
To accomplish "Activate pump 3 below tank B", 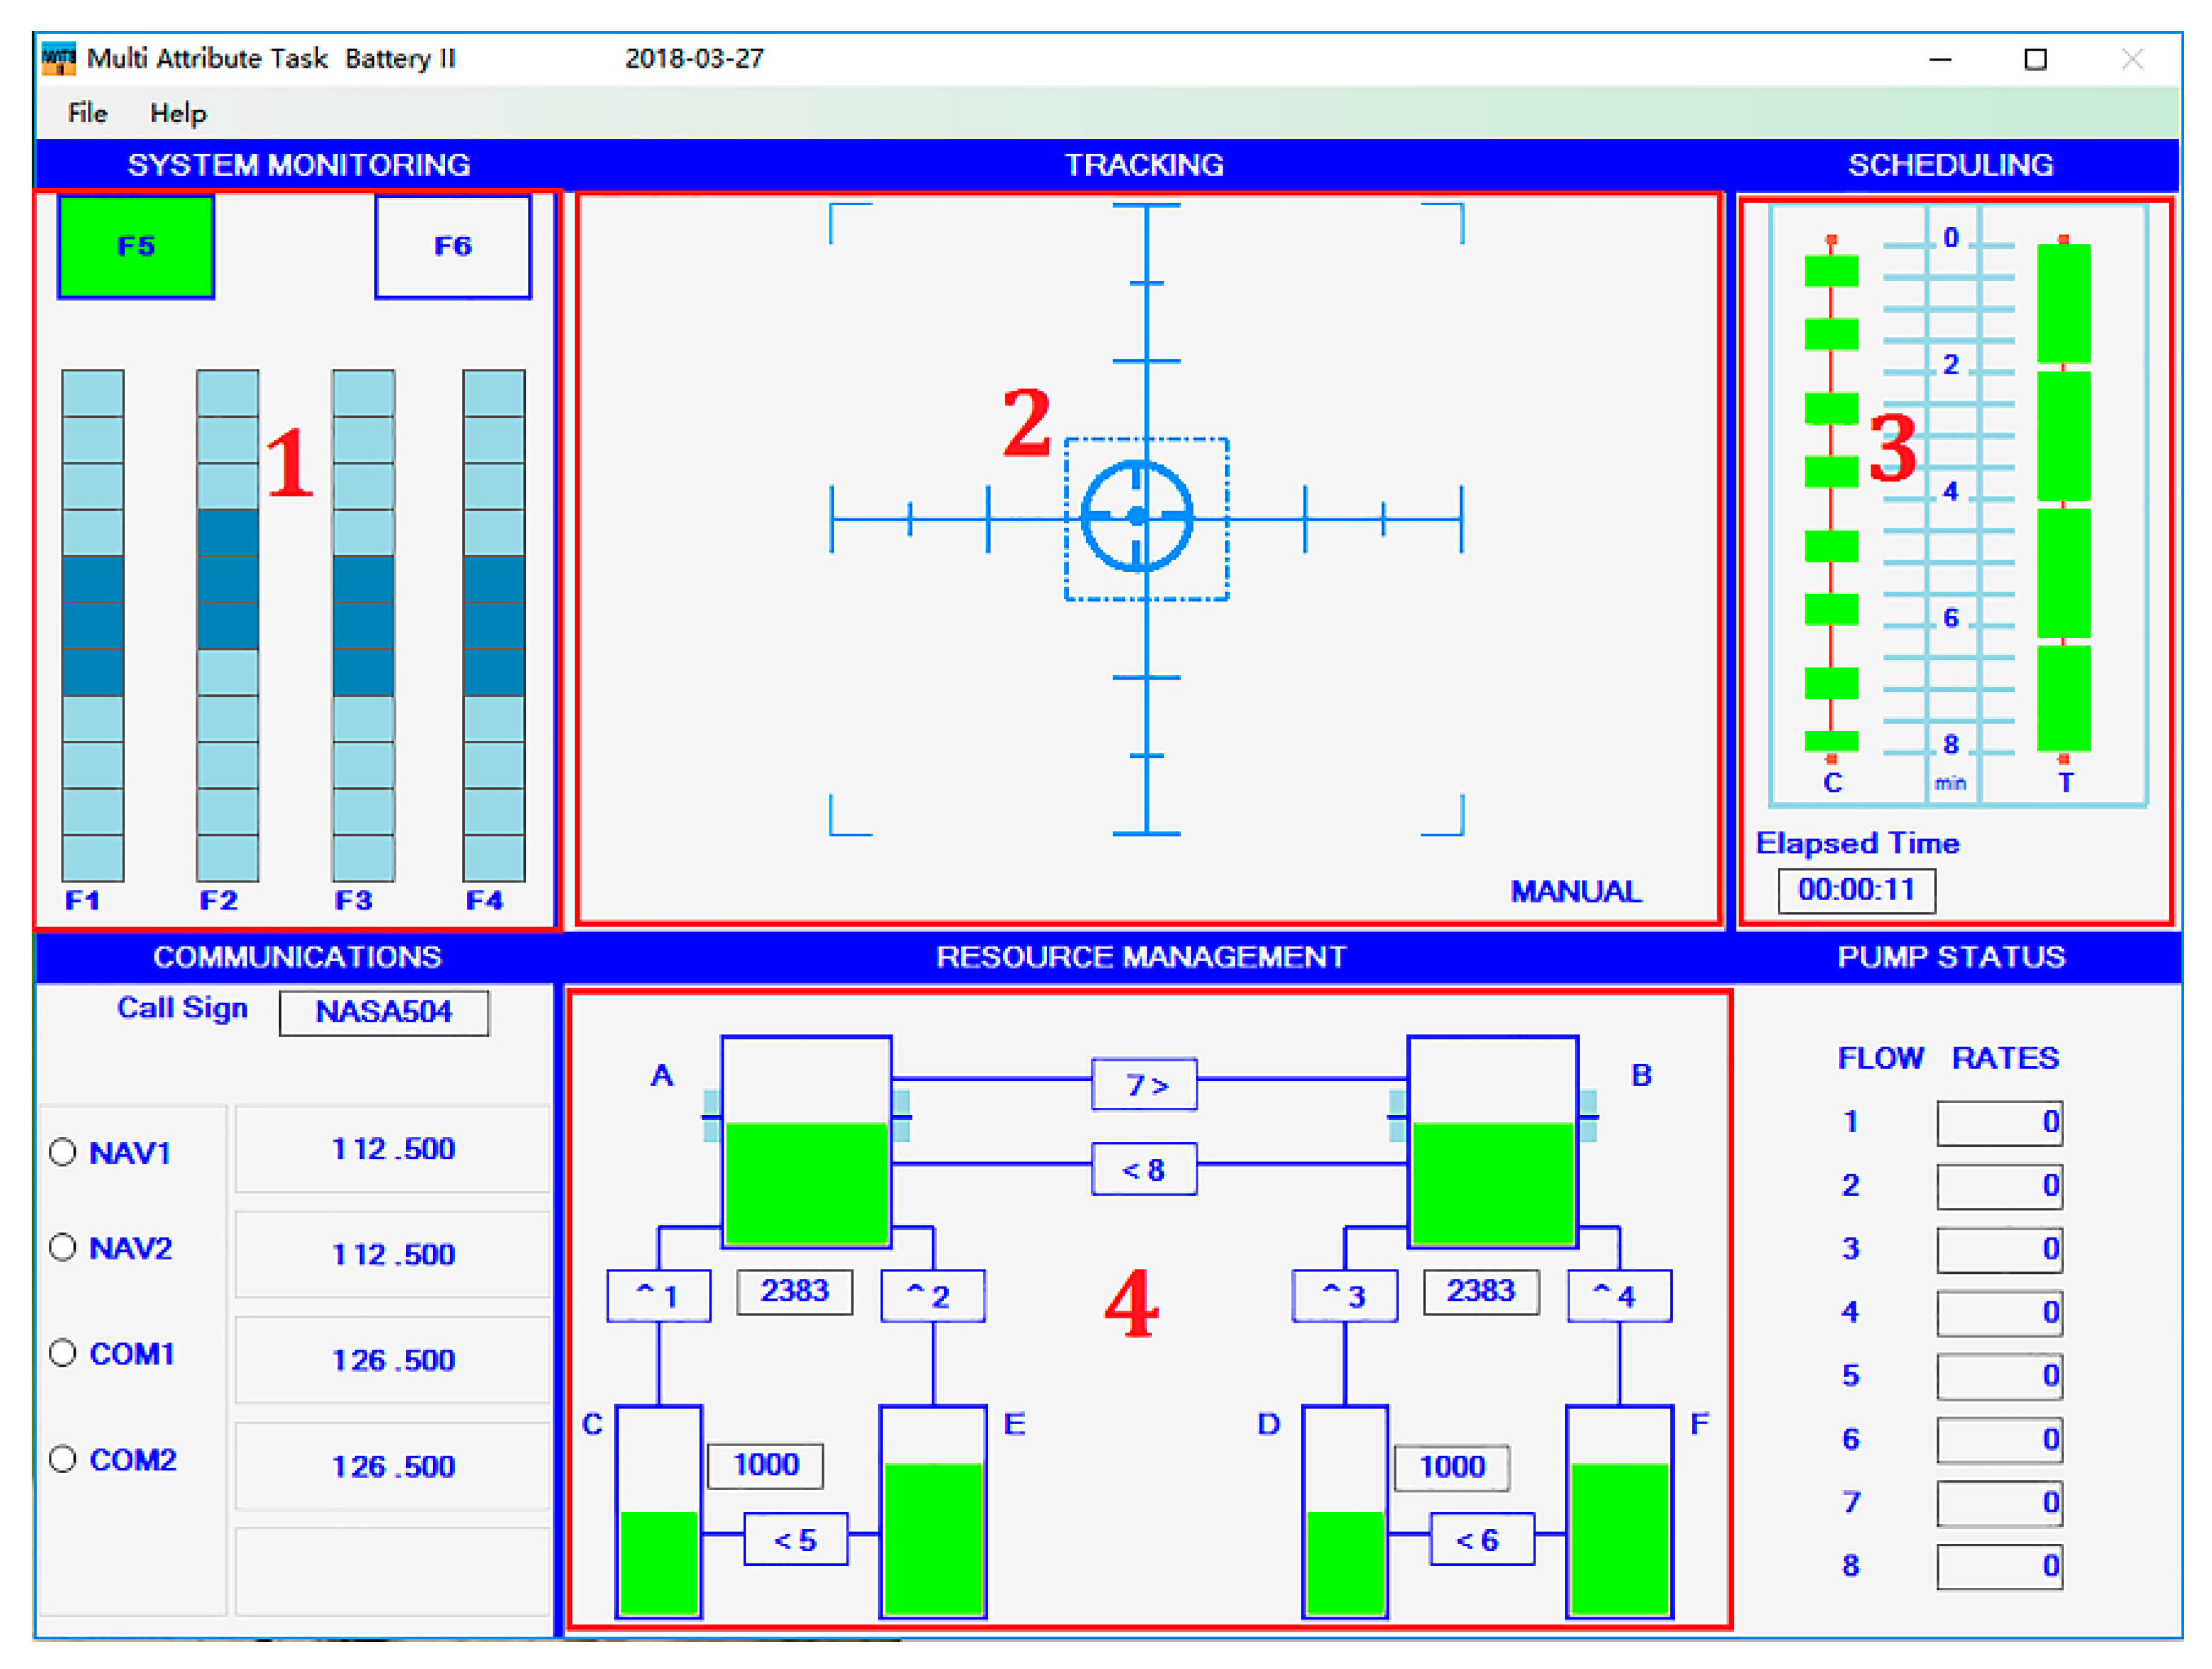I will click(x=1344, y=1296).
